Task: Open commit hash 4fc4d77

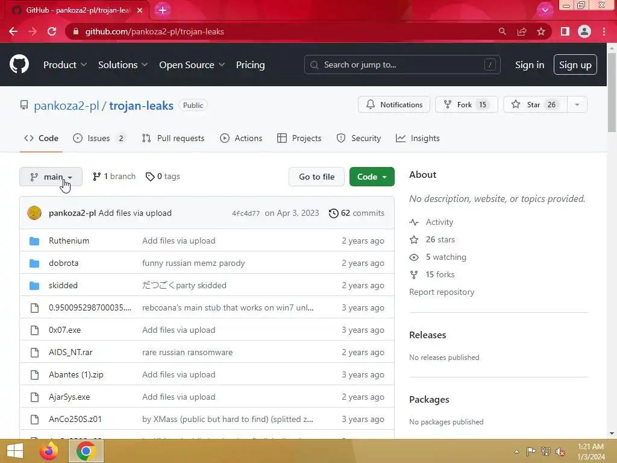Action: point(246,213)
